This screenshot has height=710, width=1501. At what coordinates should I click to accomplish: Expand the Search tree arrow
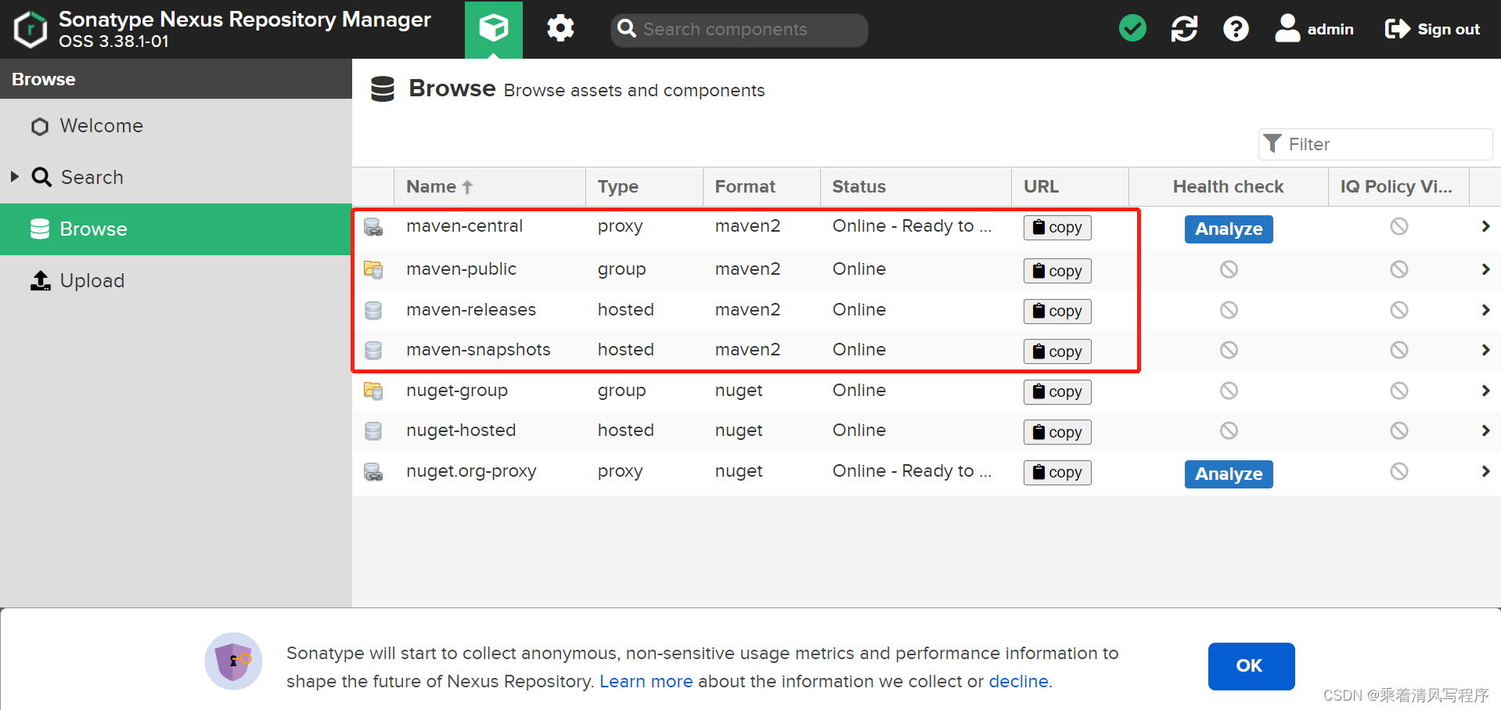pyautogui.click(x=14, y=177)
